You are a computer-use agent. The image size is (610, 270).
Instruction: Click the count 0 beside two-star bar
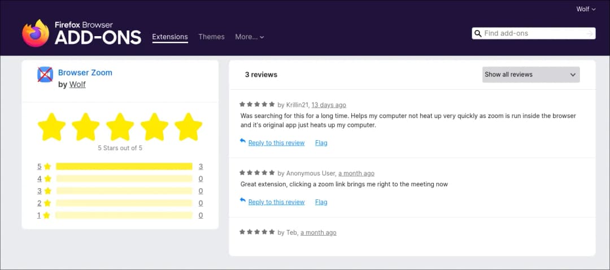point(201,203)
